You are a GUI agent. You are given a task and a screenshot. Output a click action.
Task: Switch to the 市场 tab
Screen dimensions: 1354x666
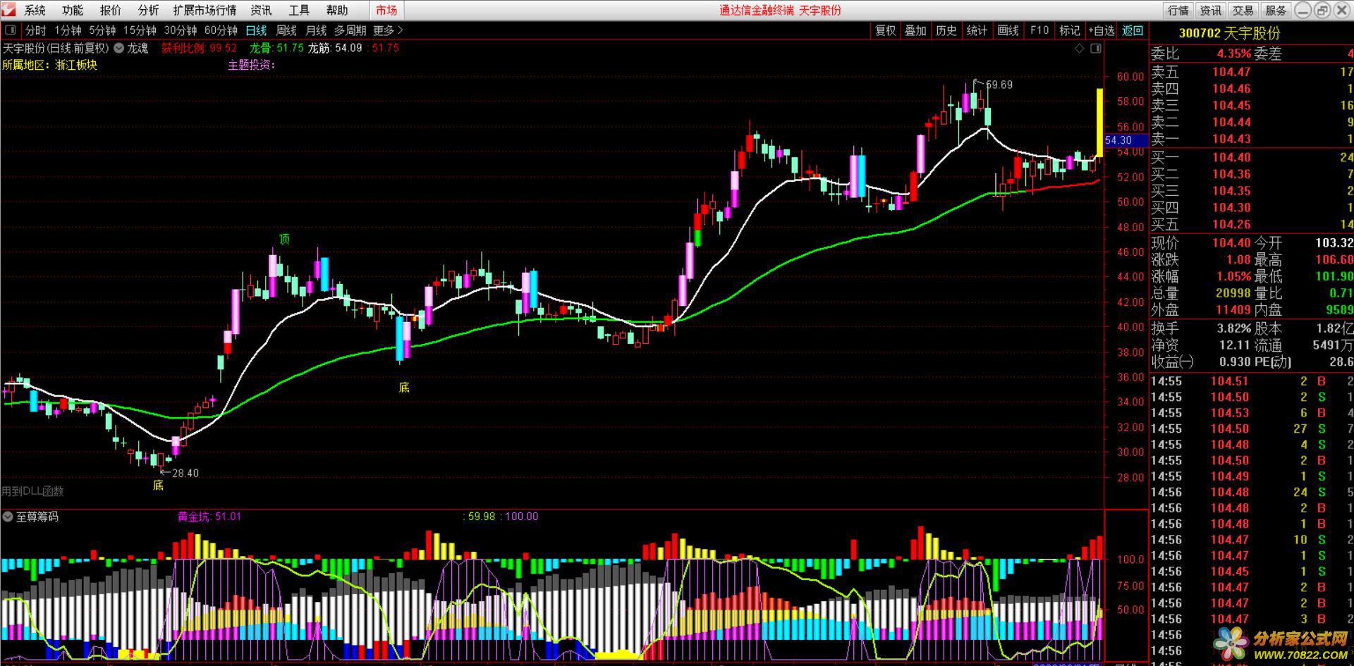(x=386, y=10)
